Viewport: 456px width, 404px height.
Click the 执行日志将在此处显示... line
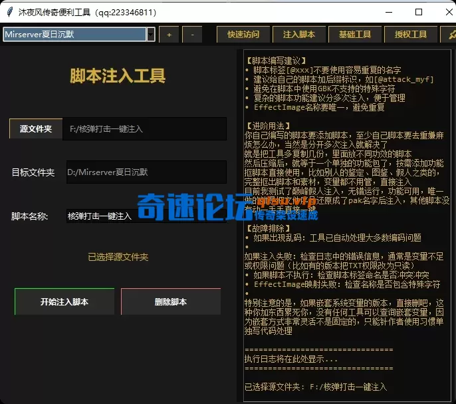click(291, 359)
